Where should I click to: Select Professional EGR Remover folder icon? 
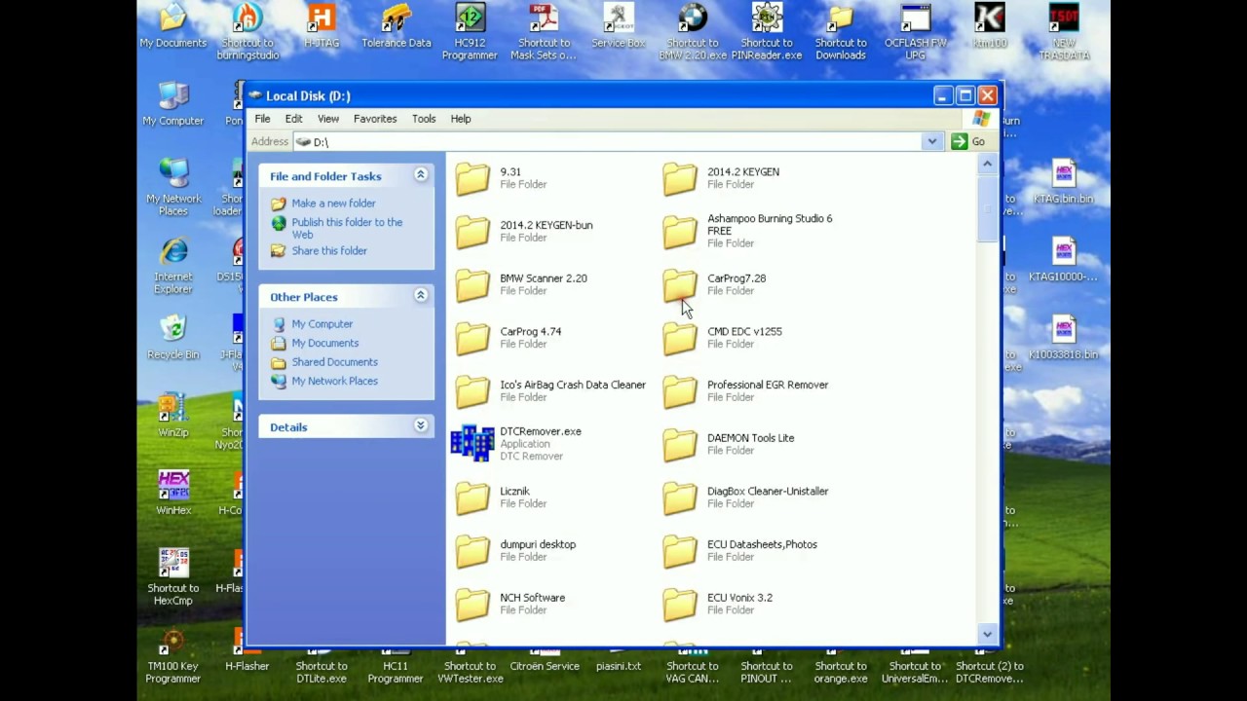pos(680,391)
